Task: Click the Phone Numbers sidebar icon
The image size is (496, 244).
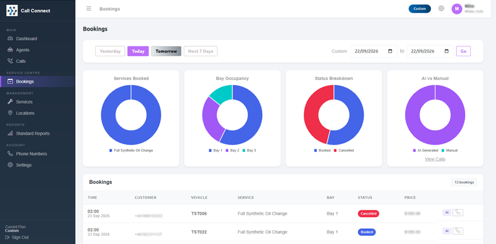Action: pos(10,154)
